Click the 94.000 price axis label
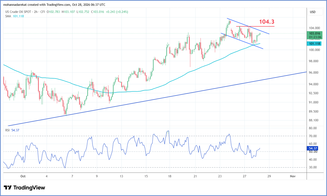 313,84
